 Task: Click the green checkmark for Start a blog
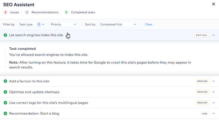[5, 114]
